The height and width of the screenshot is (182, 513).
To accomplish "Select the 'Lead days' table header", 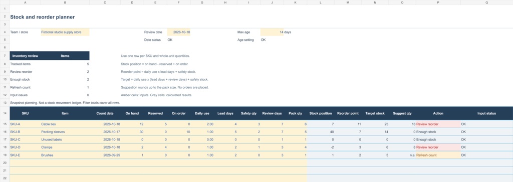I will (x=225, y=113).
